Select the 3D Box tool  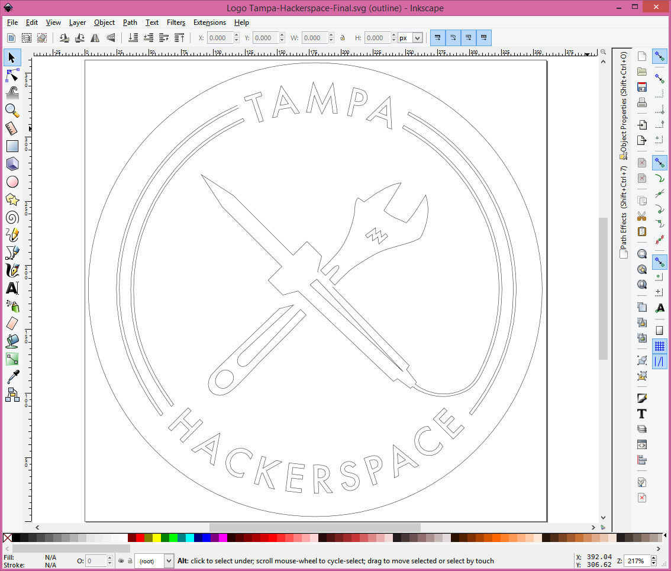click(12, 164)
